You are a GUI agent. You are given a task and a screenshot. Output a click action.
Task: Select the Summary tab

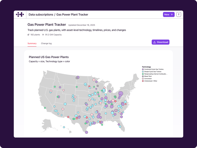[x=32, y=43]
